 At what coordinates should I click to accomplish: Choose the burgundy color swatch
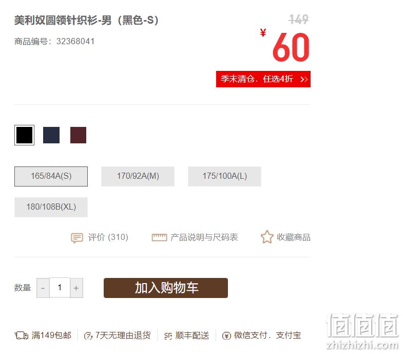point(78,135)
